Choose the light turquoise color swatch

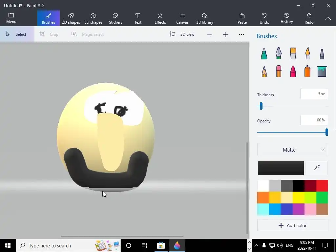tap(263, 209)
